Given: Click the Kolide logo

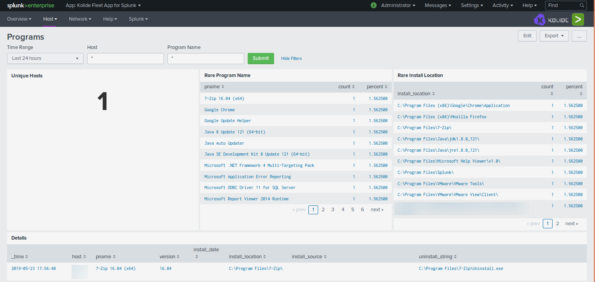Looking at the screenshot, I should point(551,19).
